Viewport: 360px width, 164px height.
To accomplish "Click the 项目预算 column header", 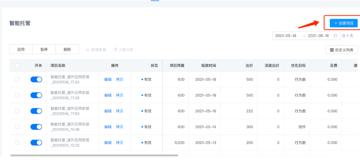I will (177, 66).
